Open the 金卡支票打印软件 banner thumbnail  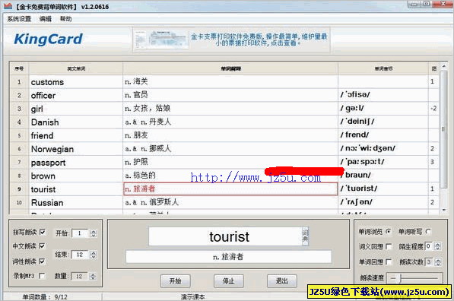pyautogui.click(x=161, y=40)
